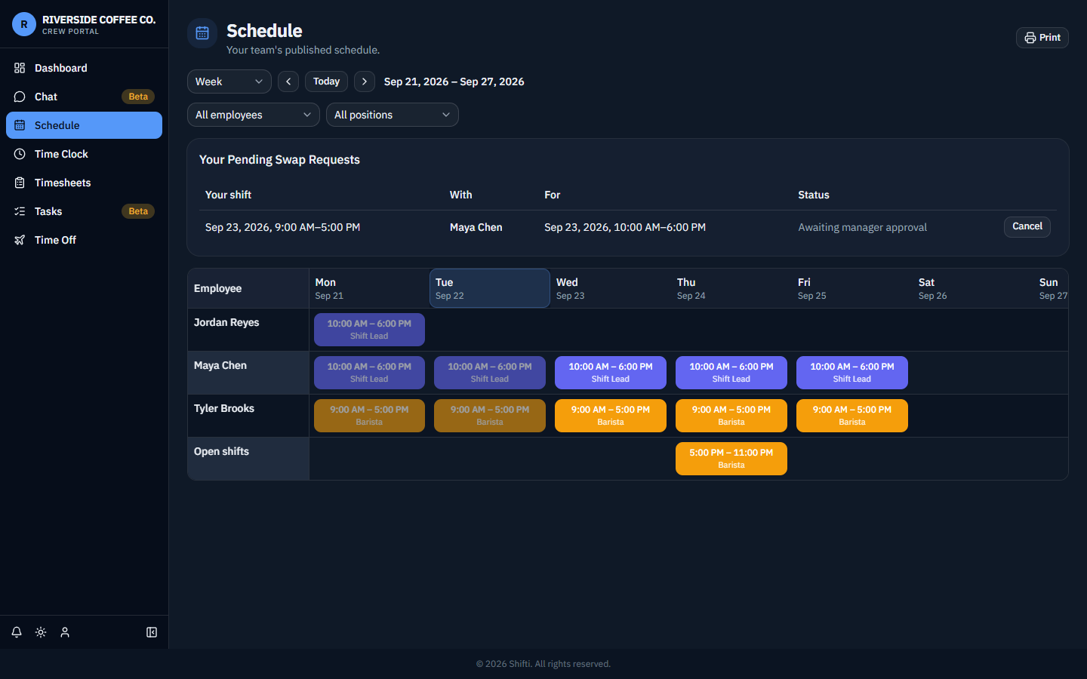
Task: Open Chat in the sidebar
Action: (x=84, y=97)
